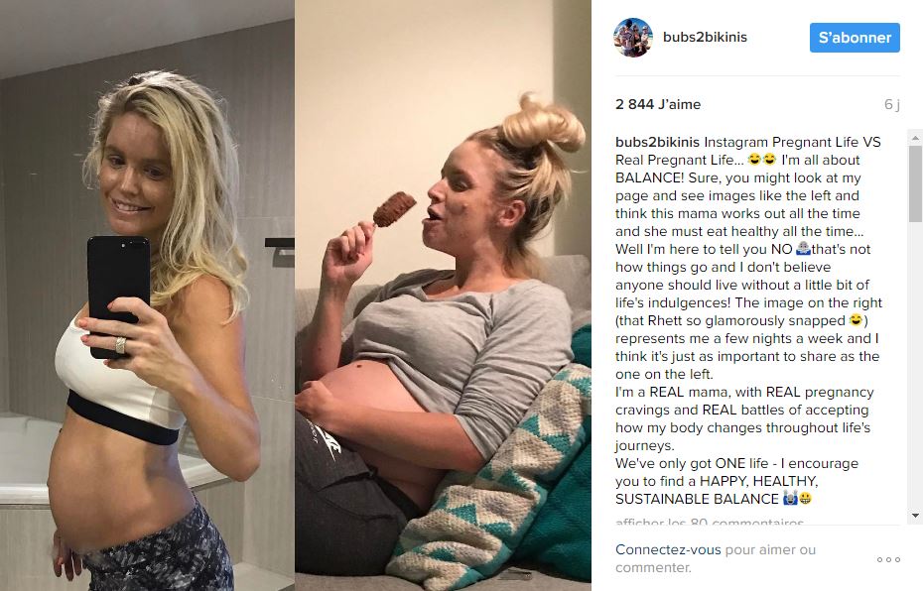Click the scrollbar track below the thumb
The image size is (923, 591).
[915, 365]
